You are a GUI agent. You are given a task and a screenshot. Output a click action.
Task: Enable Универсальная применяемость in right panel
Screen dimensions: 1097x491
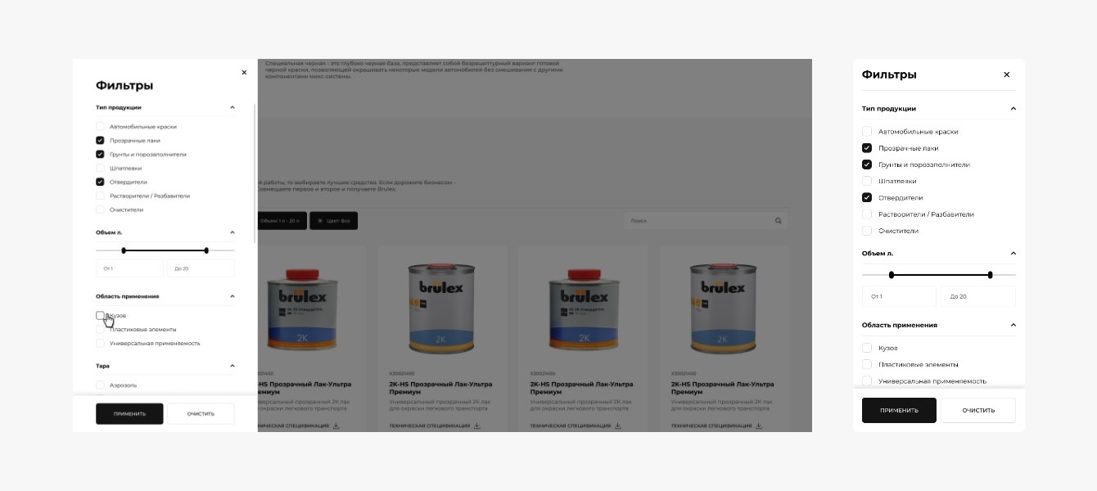tap(867, 381)
